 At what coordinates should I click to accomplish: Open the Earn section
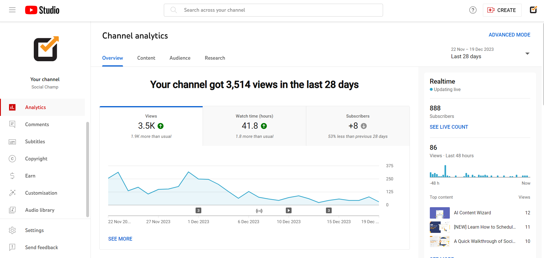[30, 176]
